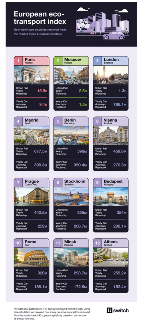Screen dimensions: 141x324
Task: Click Paris 15.5B ridership value
Action: pyautogui.click(x=42, y=91)
